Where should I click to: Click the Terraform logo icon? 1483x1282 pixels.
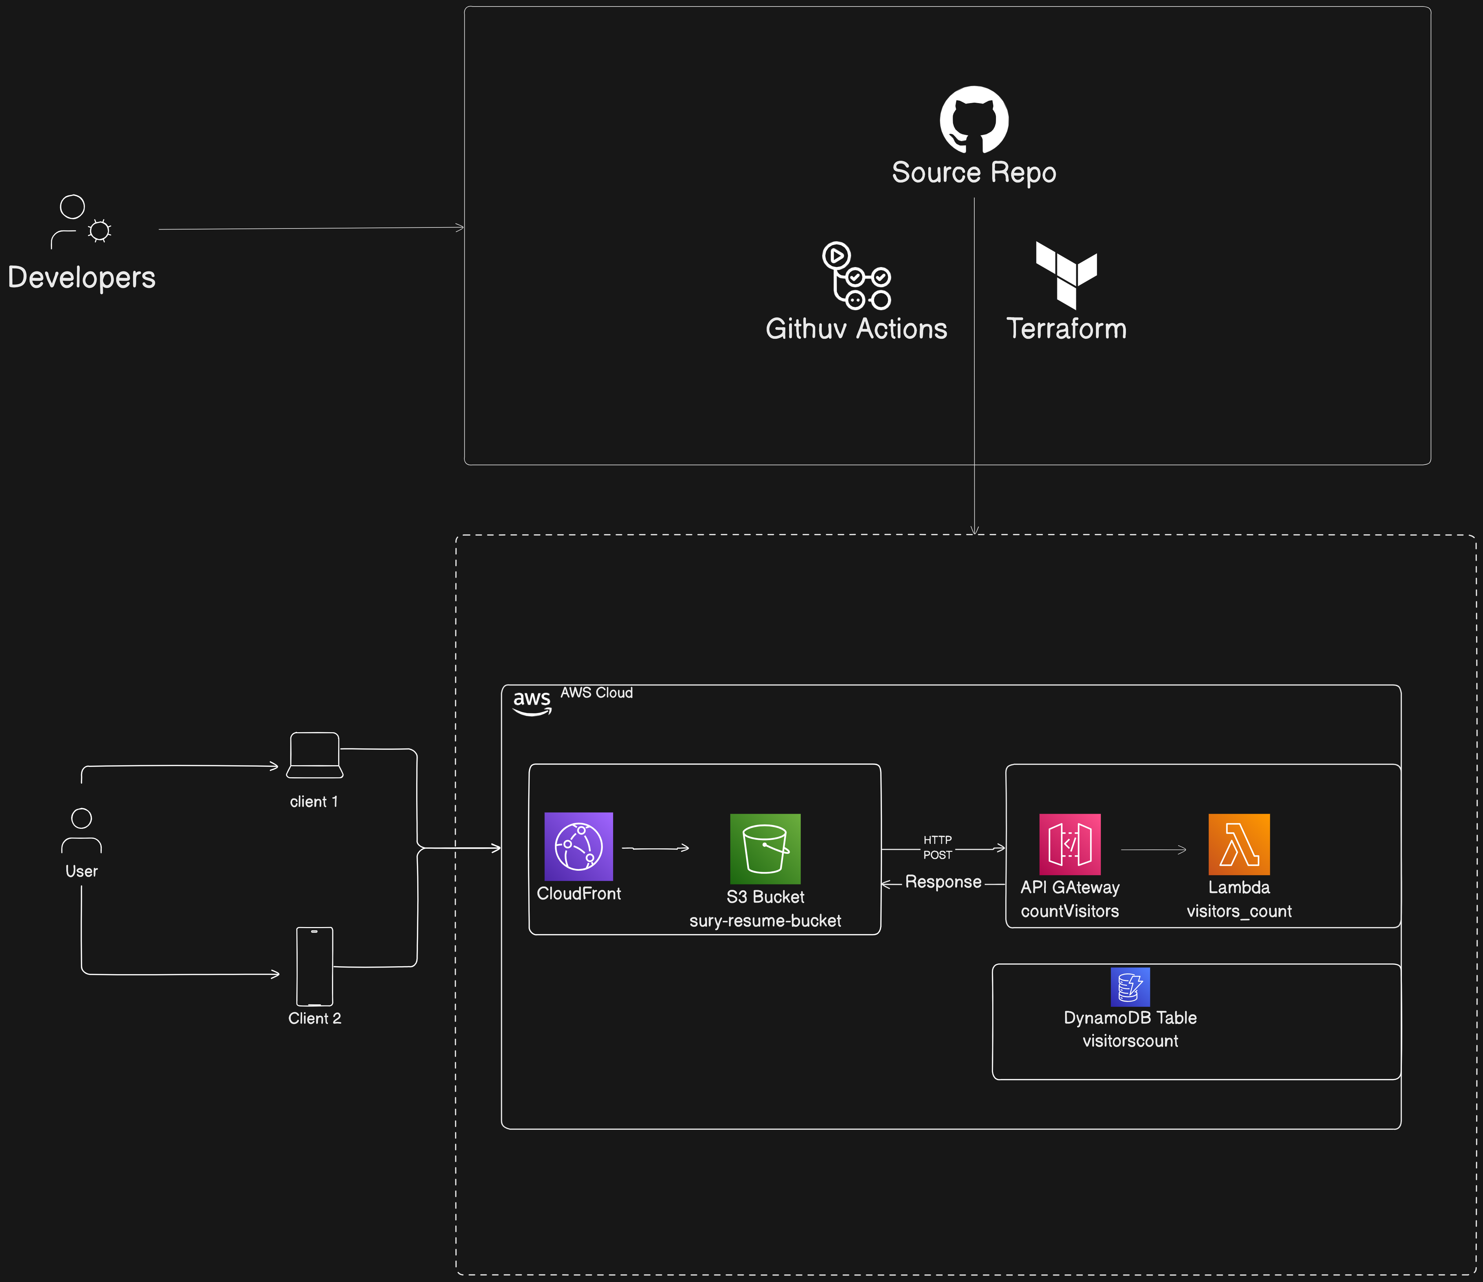pyautogui.click(x=1066, y=276)
